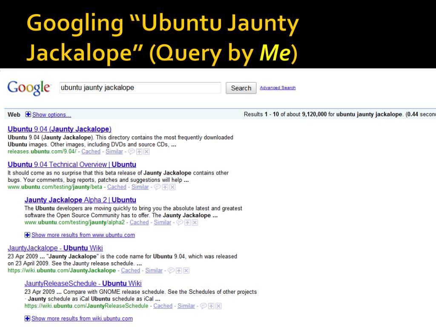Select the Web tab label

point(14,115)
